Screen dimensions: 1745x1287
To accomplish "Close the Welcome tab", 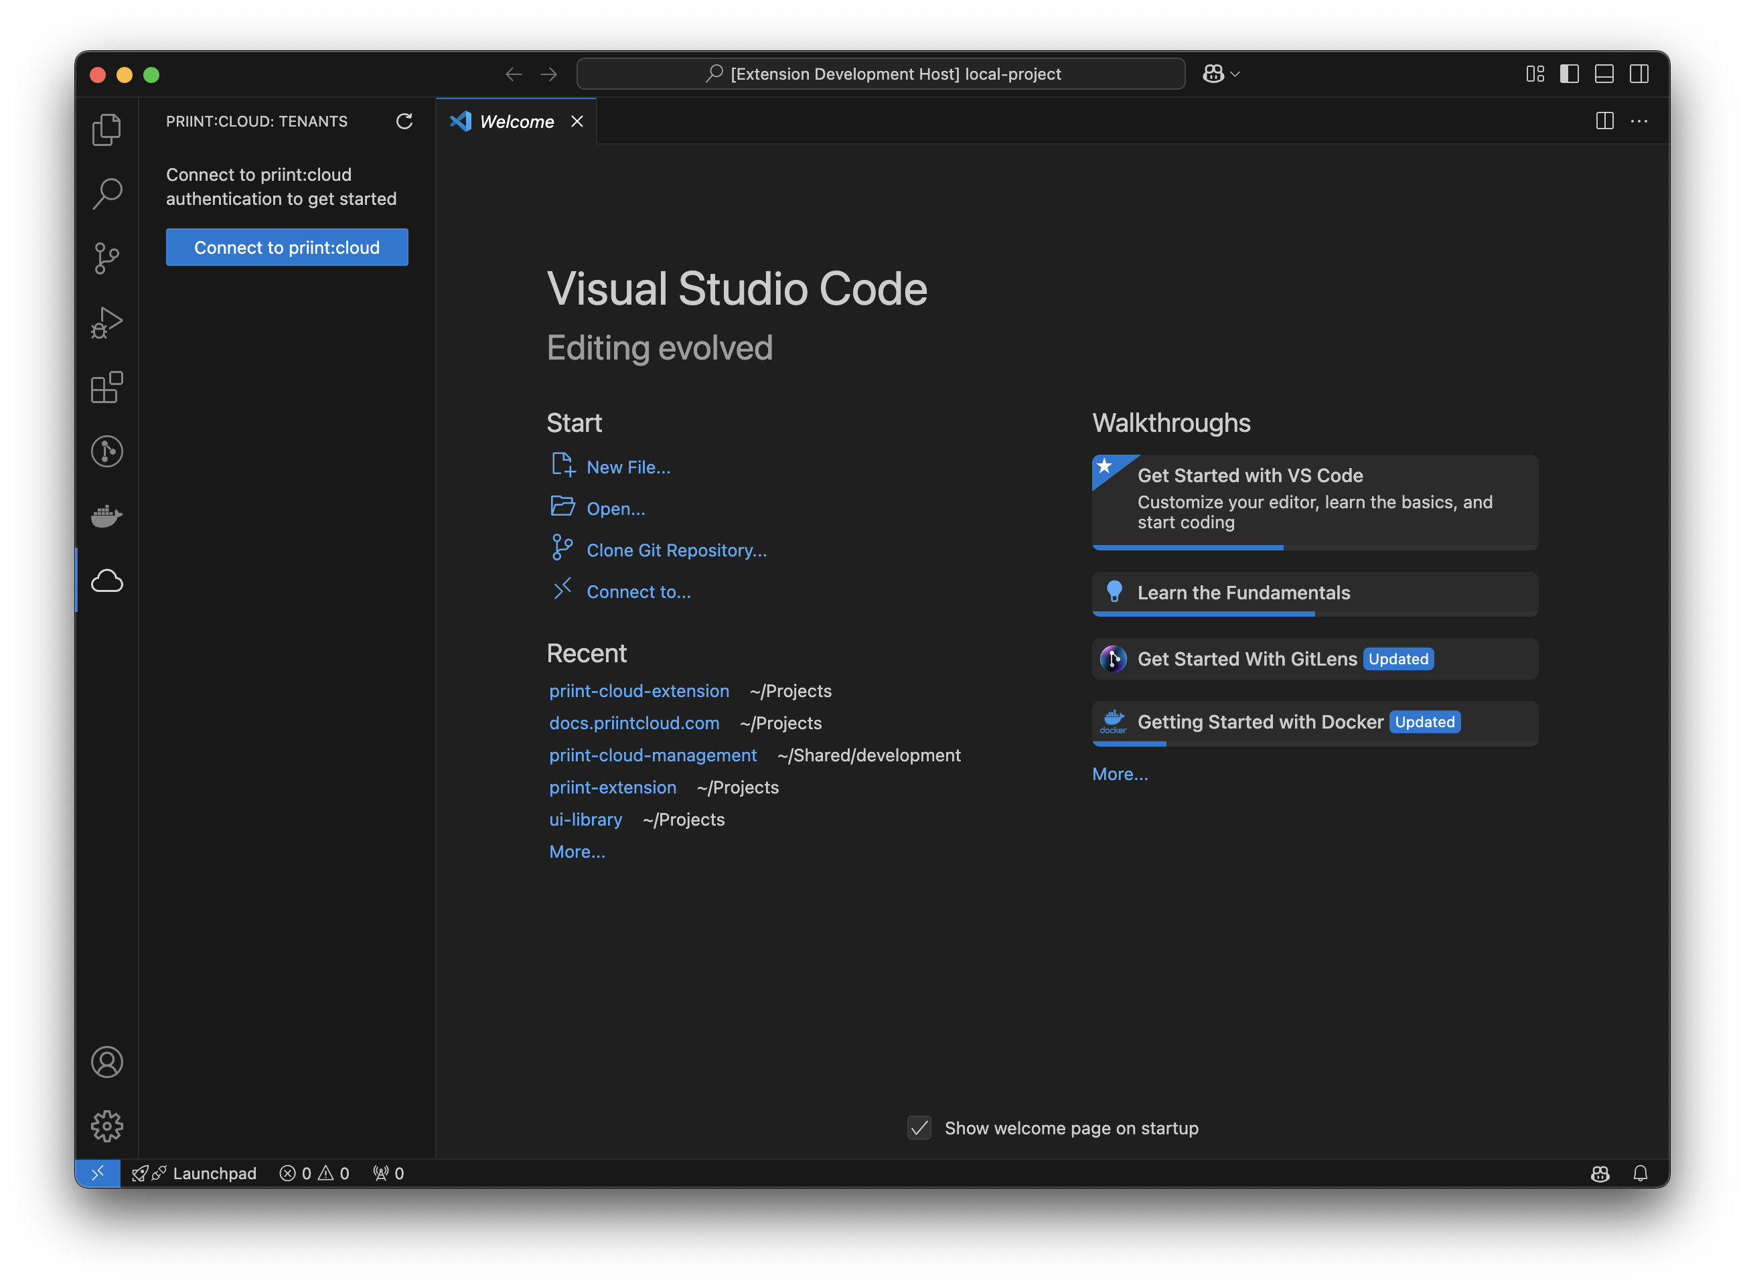I will 577,121.
